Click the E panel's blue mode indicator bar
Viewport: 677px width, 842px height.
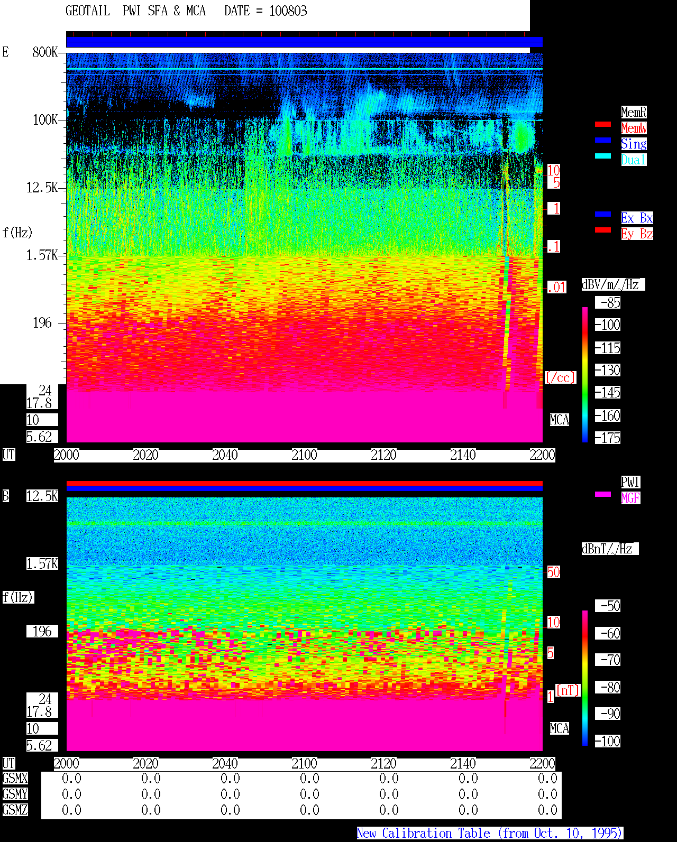click(x=304, y=42)
